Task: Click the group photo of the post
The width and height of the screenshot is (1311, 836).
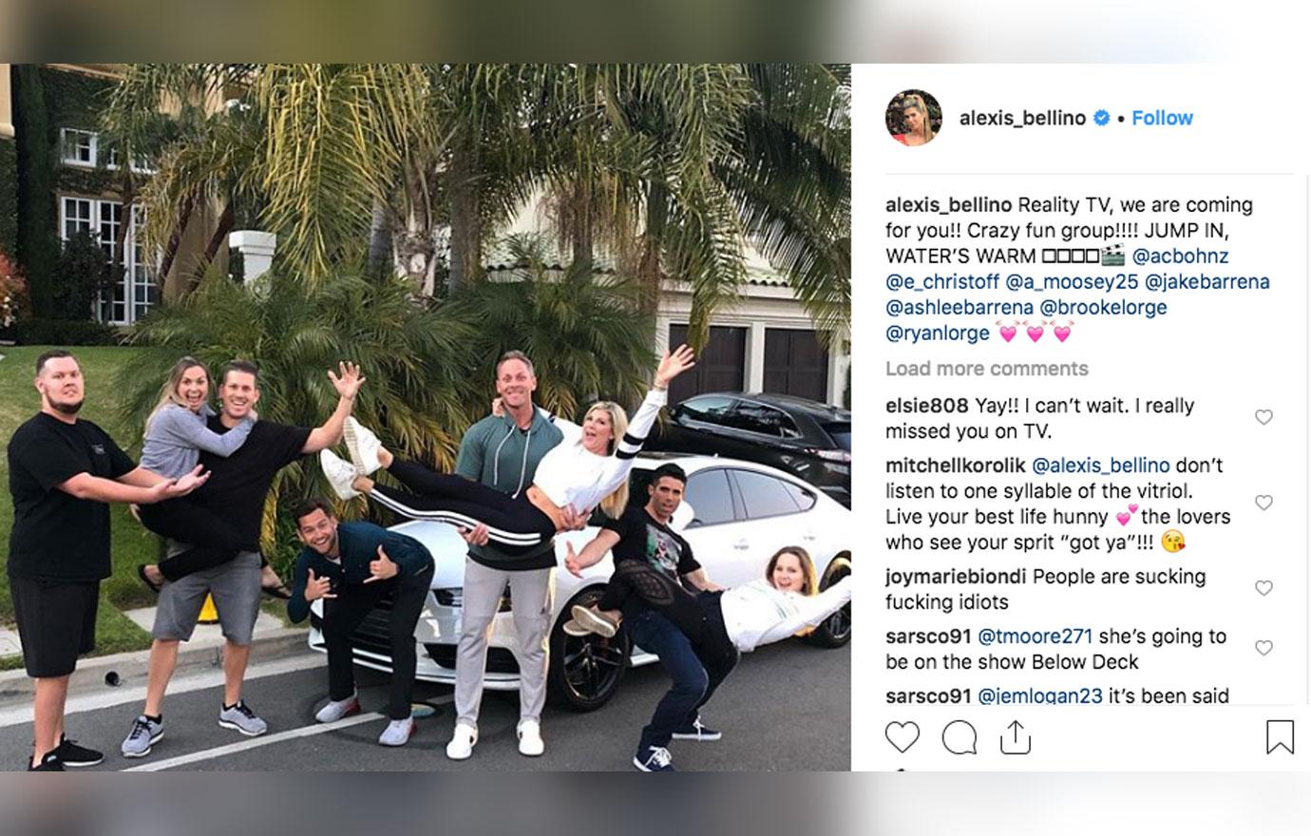Action: [x=426, y=417]
